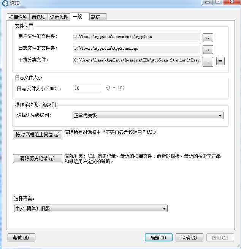Click the user files folder path field
The width and height of the screenshot is (241, 249).
point(136,37)
